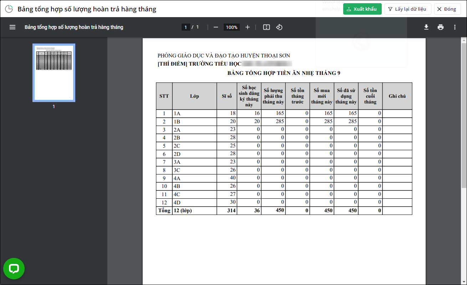The width and height of the screenshot is (467, 285).
Task: Click the fit to page icon
Action: (266, 27)
